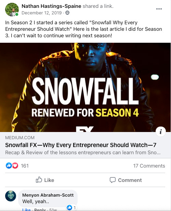Open the Snowfall Season 4 preview image
171x211 pixels.
(x=85, y=87)
